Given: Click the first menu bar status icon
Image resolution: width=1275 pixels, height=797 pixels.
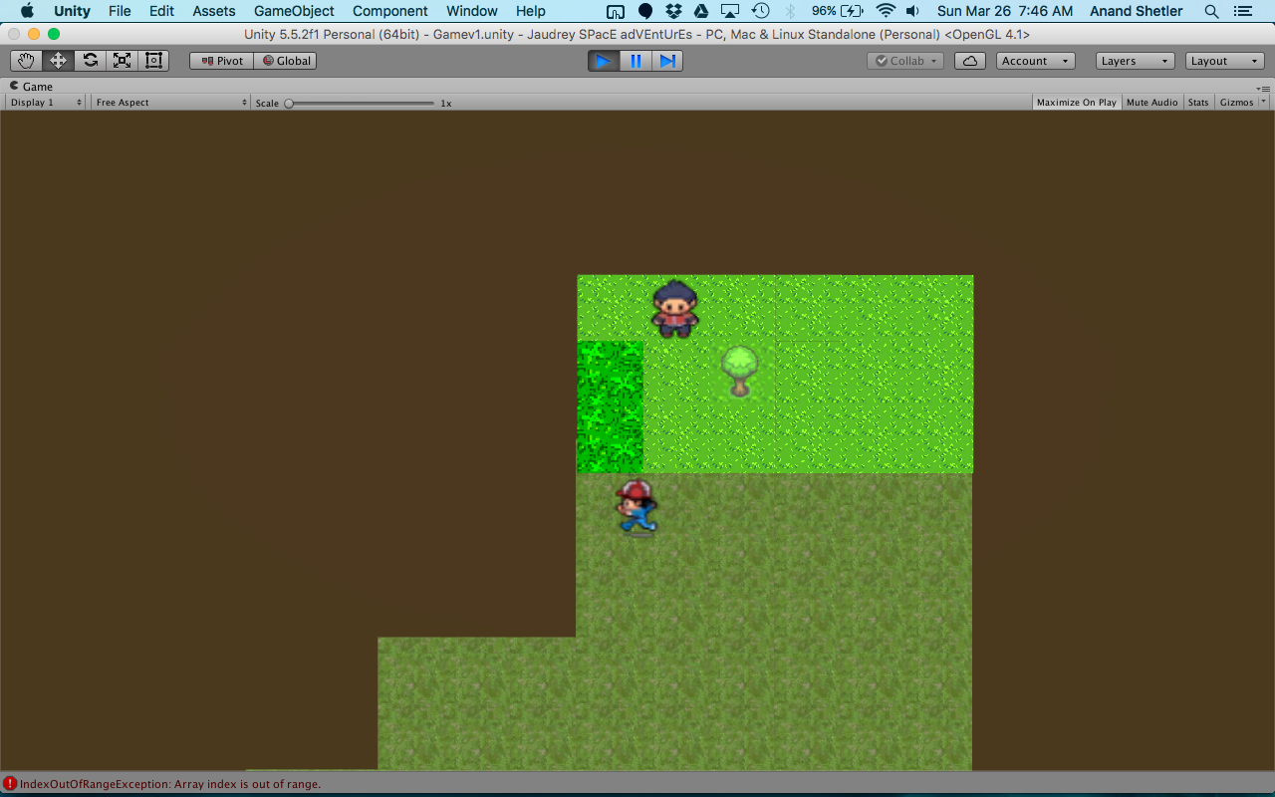Looking at the screenshot, I should click(x=616, y=11).
